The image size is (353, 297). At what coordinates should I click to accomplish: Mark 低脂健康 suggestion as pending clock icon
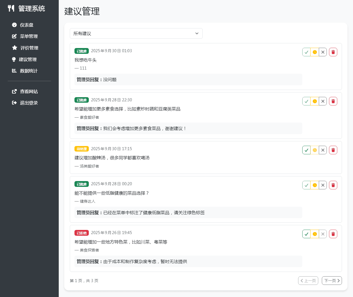315,185
